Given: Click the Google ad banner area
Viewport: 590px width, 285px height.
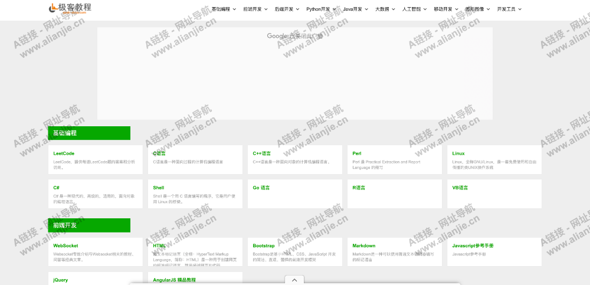Looking at the screenshot, I should pos(294,74).
